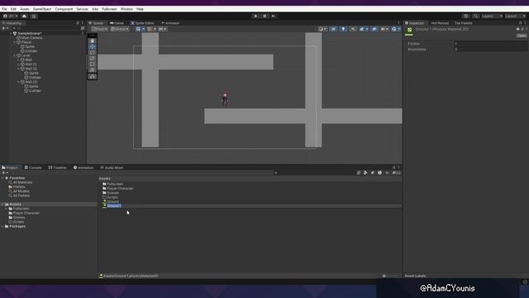The height and width of the screenshot is (298, 529).
Task: Toggle scene audio in Scene view
Action: coord(353,29)
